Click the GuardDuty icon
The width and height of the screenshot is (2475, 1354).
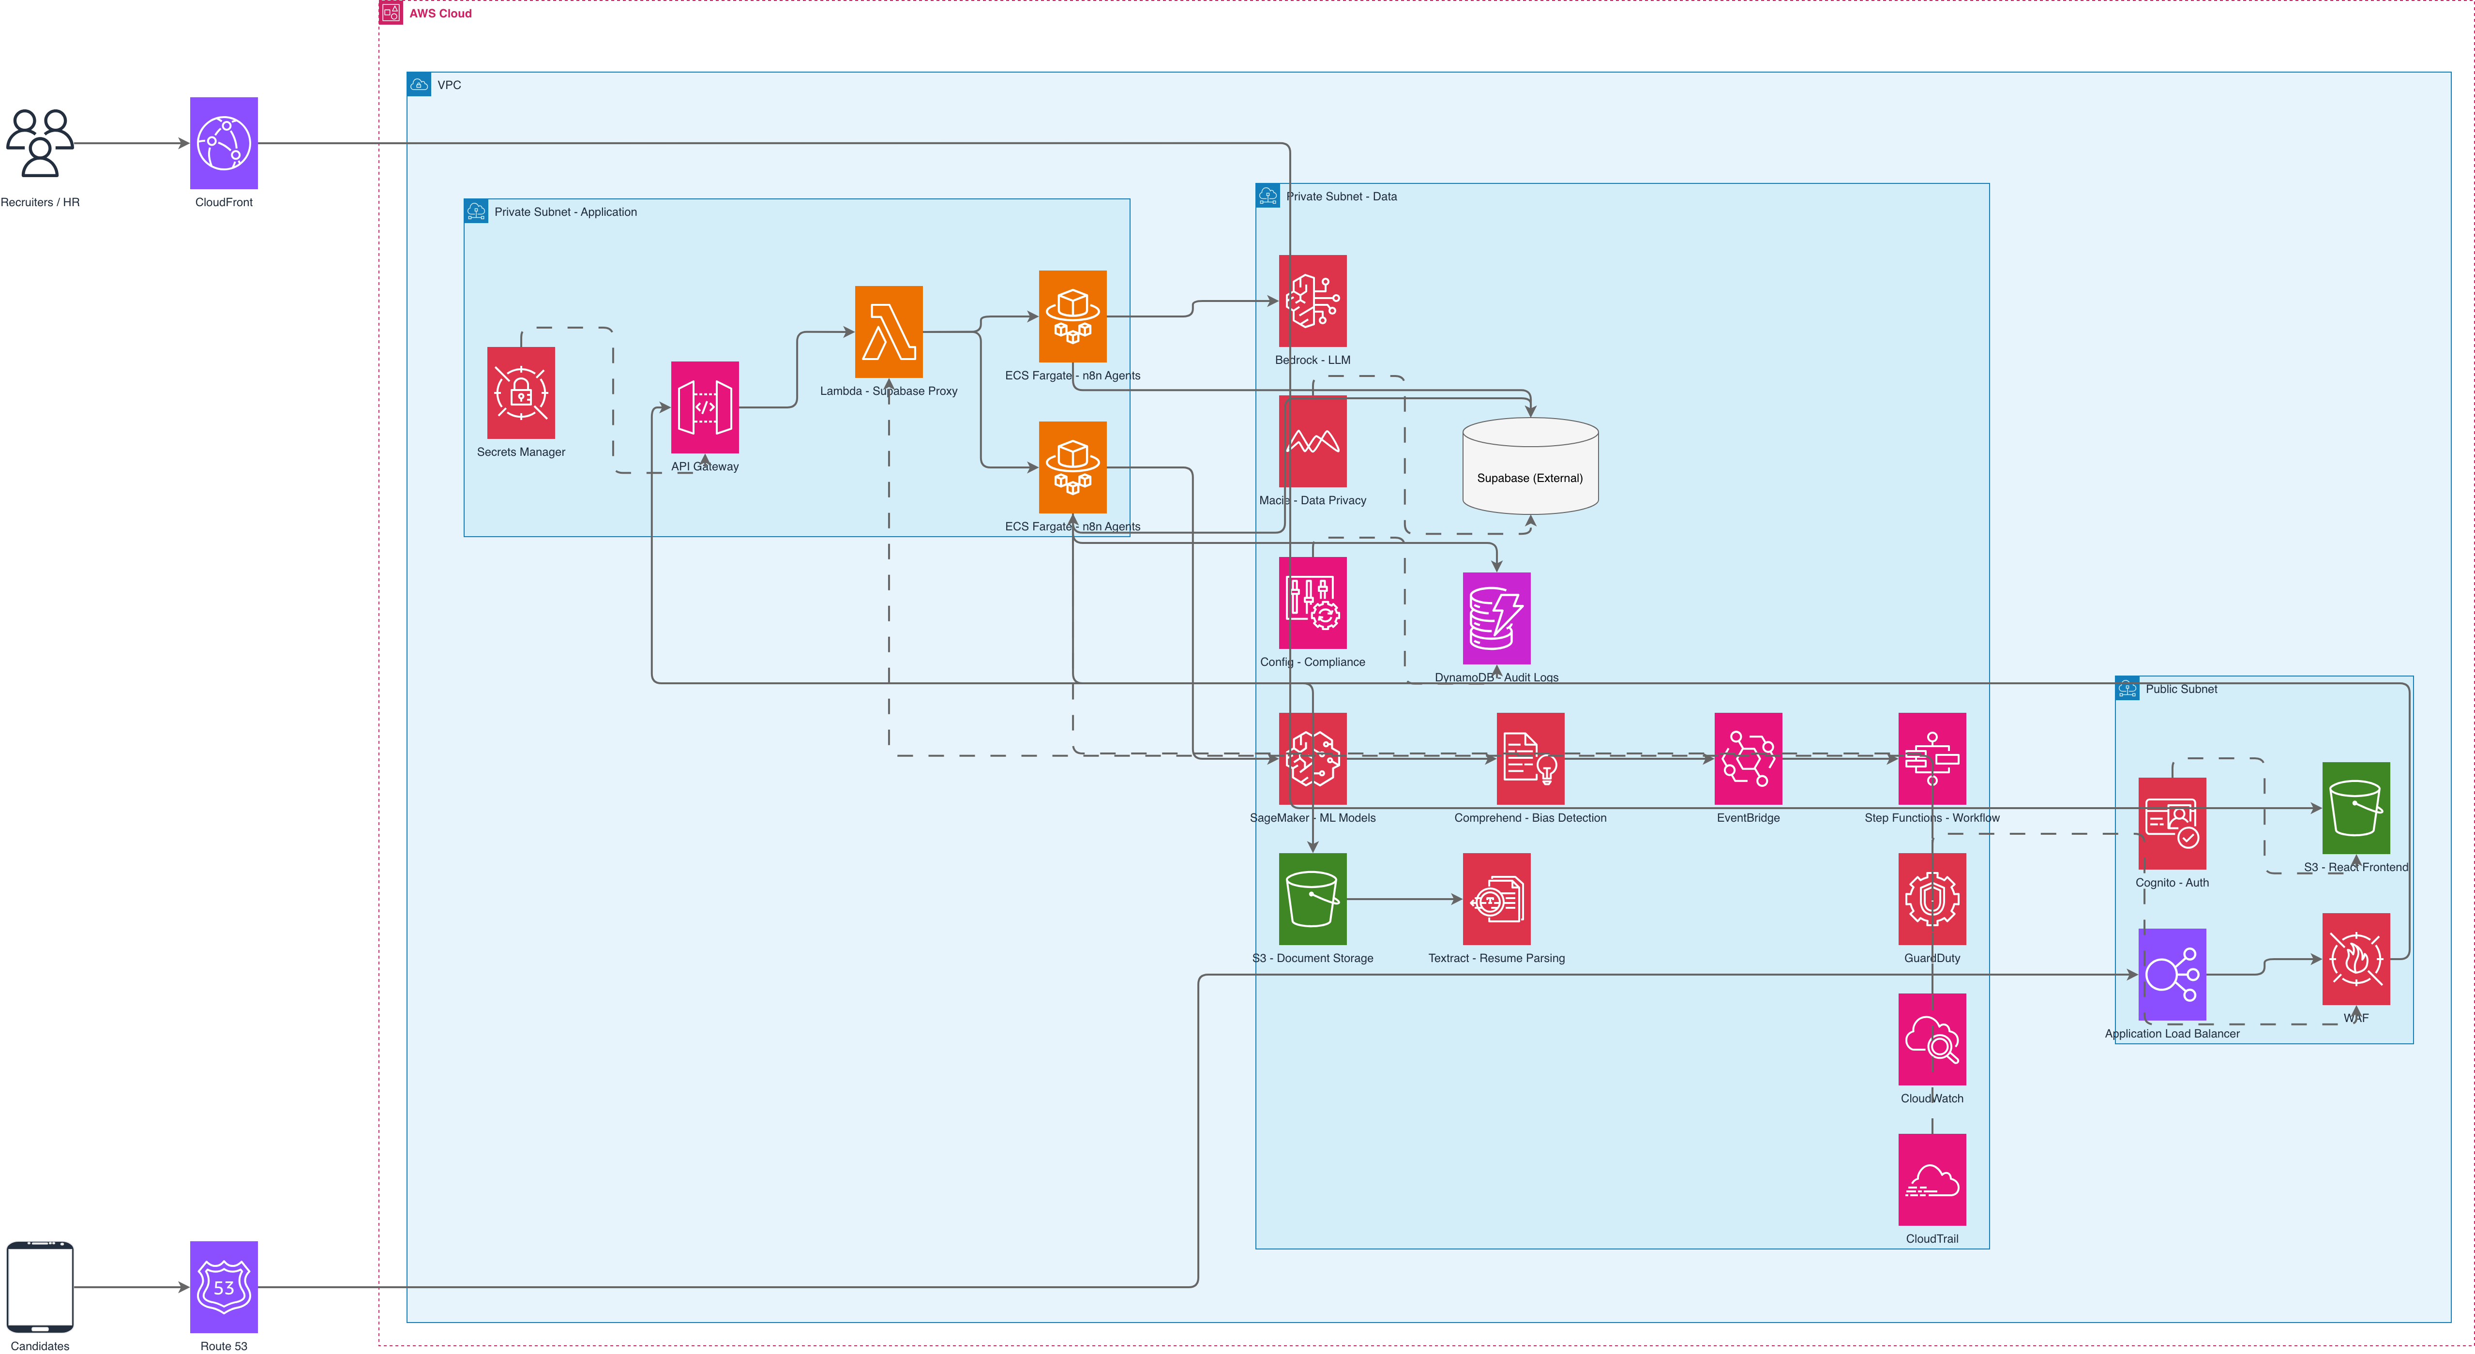tap(1932, 899)
